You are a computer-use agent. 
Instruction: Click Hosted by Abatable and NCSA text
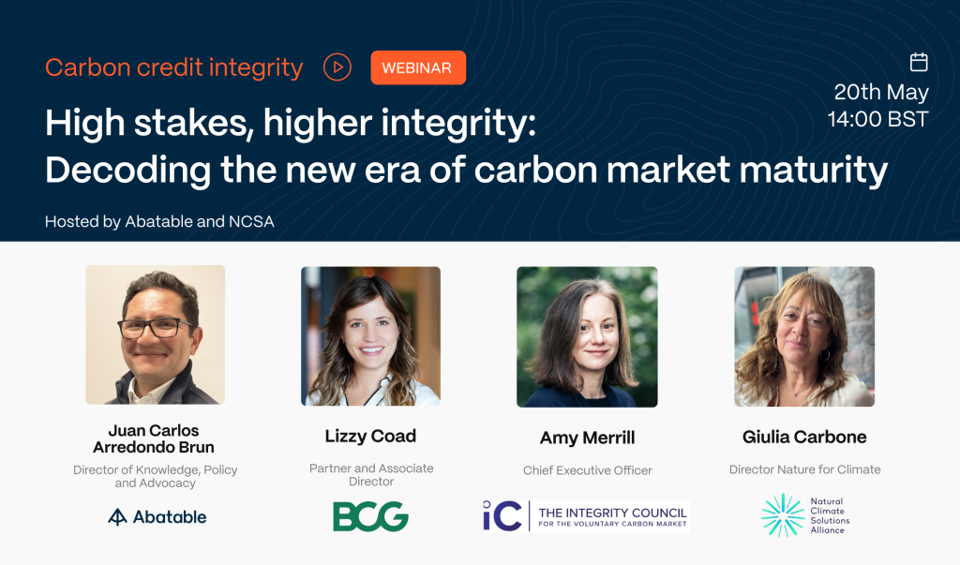click(159, 222)
